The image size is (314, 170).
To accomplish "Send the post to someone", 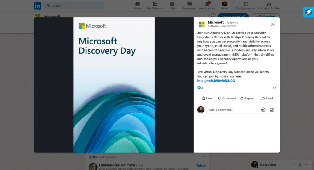I will pos(267,98).
